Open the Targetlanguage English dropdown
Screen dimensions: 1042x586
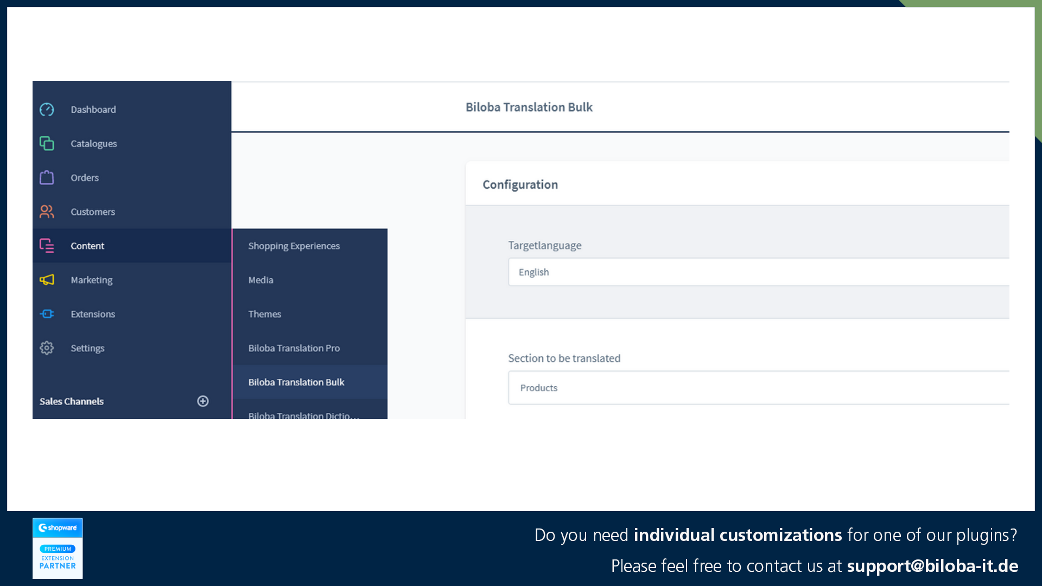pos(759,272)
